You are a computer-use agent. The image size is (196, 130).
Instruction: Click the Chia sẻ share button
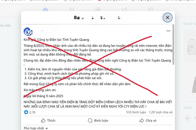(x=148, y=121)
